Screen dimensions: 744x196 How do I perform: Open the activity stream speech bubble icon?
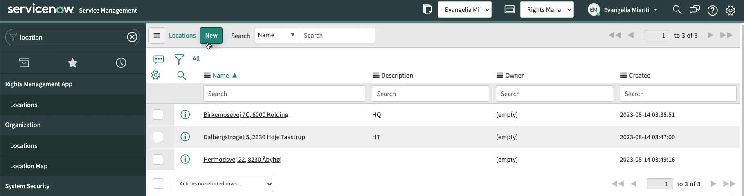click(159, 59)
